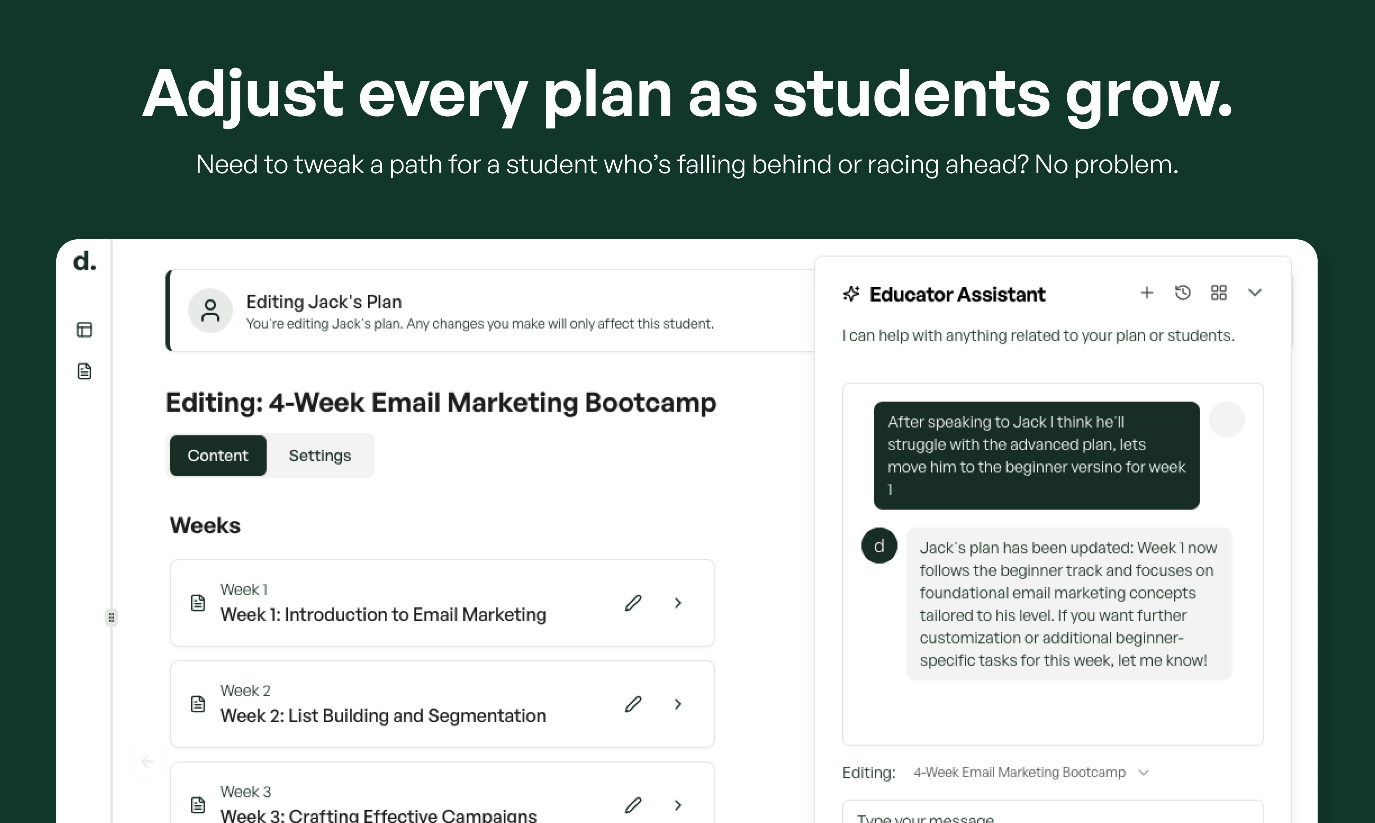The height and width of the screenshot is (823, 1375).
Task: Expand Week 2 List Building chevron
Action: coord(677,704)
